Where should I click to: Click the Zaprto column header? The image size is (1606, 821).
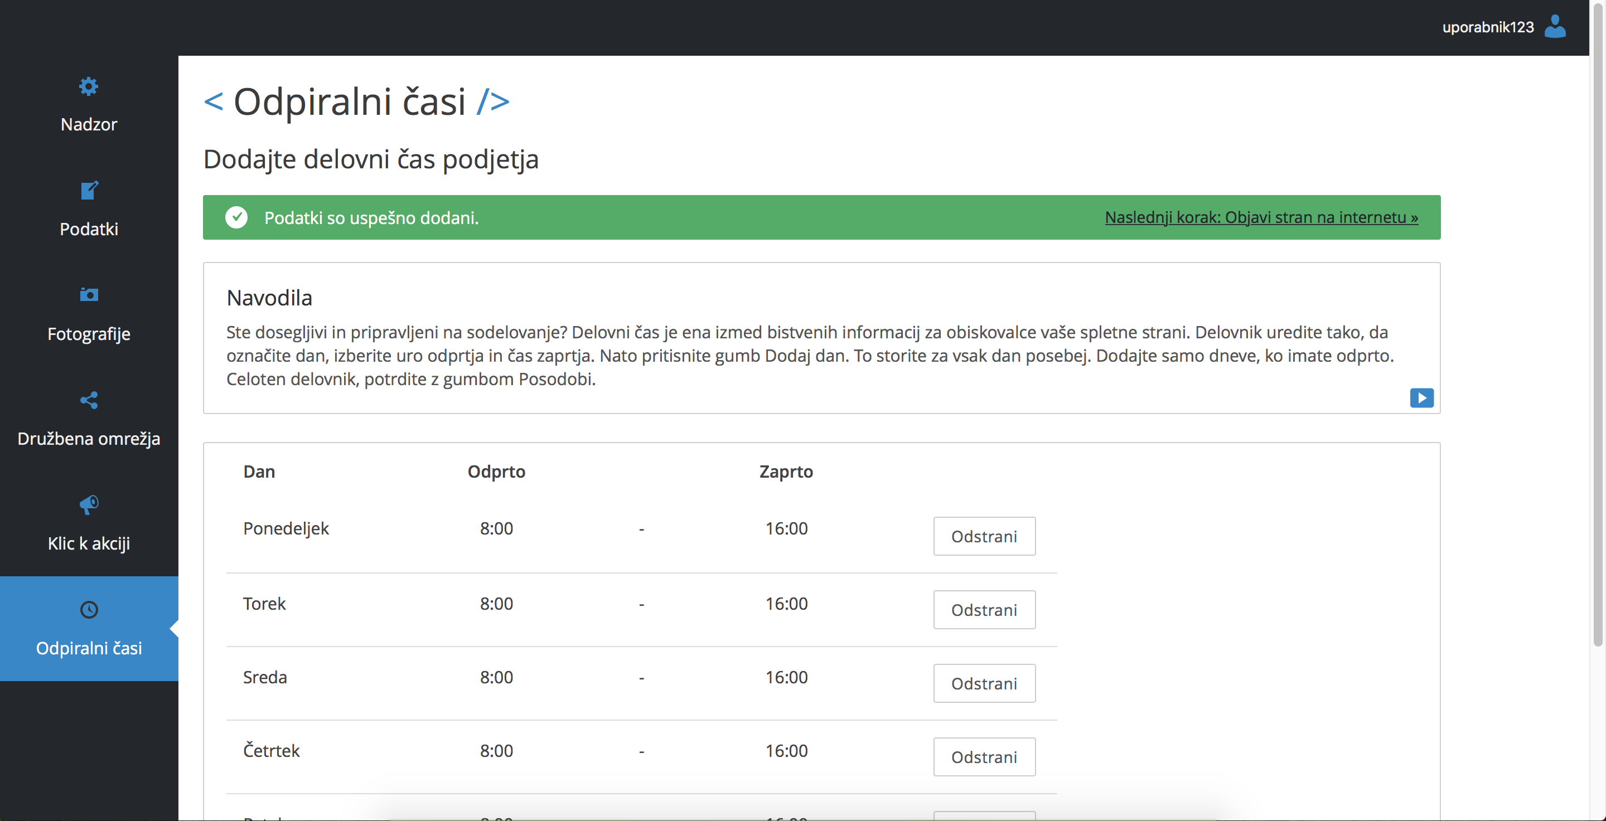click(x=786, y=472)
